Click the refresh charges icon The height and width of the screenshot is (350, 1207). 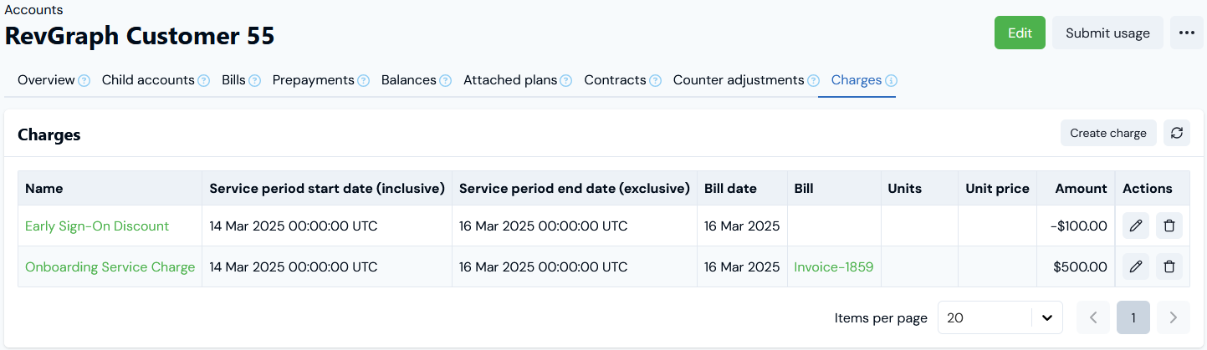pos(1176,133)
